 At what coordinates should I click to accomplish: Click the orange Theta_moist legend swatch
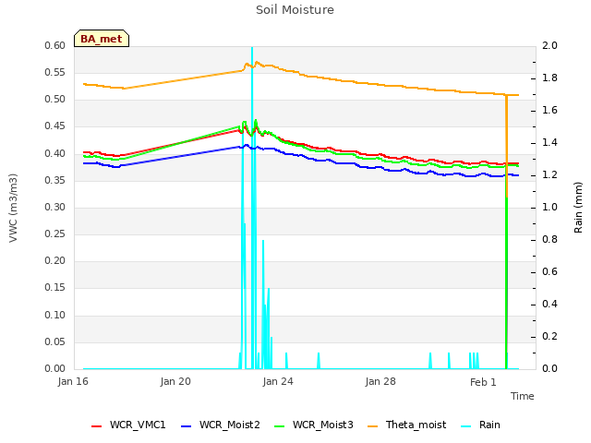click(372, 426)
